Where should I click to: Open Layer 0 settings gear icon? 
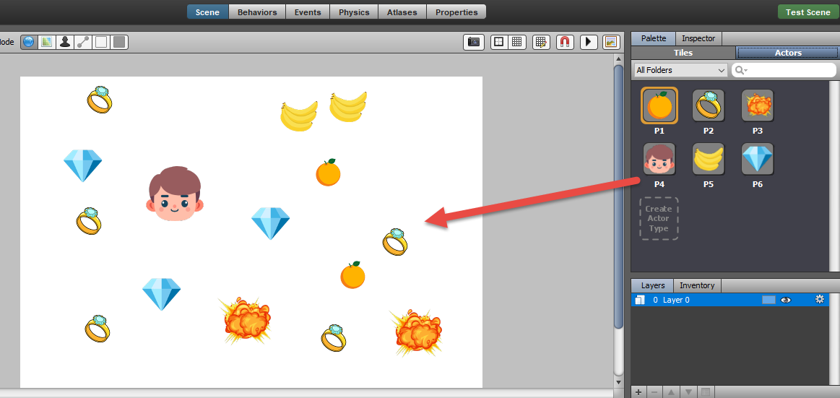819,300
